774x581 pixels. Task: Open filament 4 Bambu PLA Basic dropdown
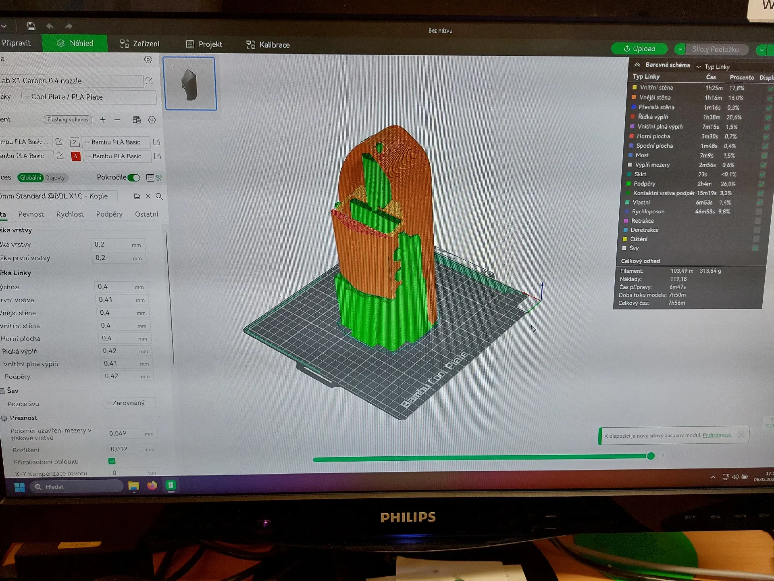(x=117, y=156)
